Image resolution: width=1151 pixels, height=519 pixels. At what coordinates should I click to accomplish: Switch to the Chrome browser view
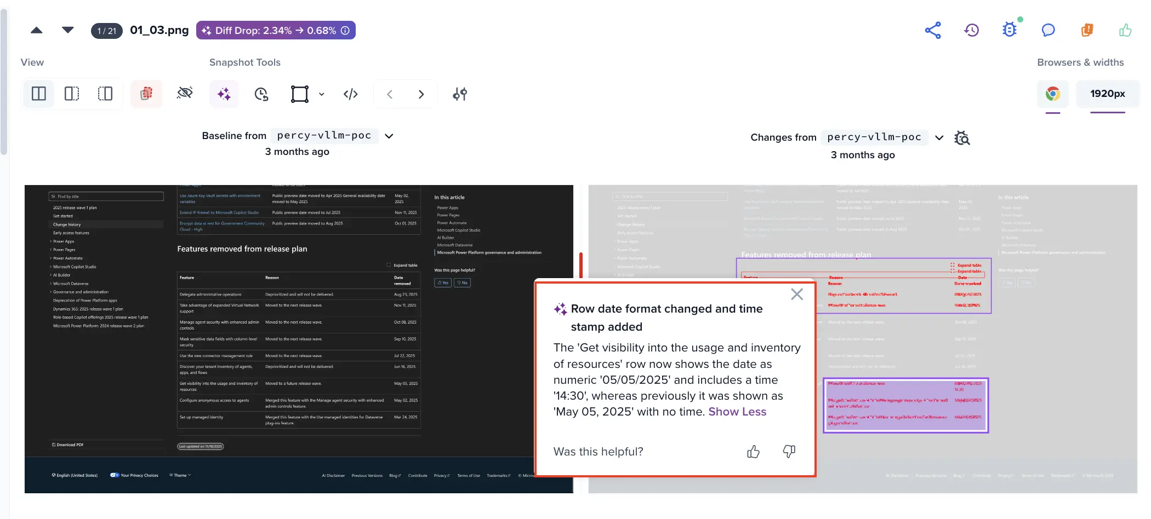point(1053,94)
